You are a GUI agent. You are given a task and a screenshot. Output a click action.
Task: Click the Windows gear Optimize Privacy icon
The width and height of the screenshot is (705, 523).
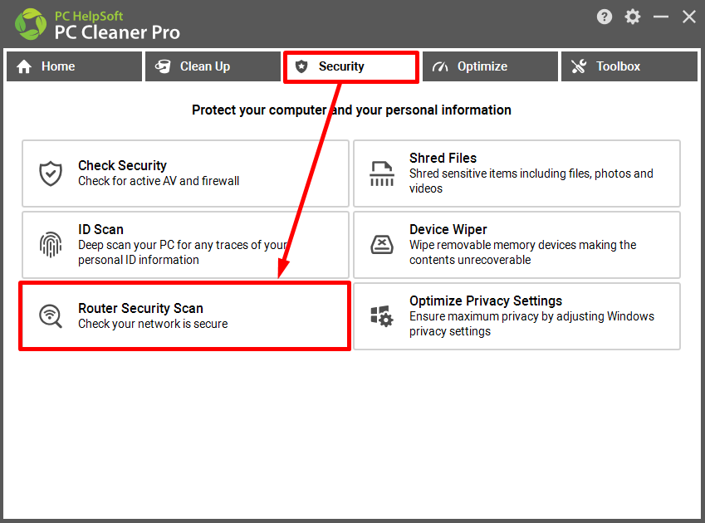(382, 316)
